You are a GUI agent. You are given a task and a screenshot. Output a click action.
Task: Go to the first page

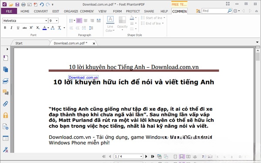pyautogui.click(x=104, y=156)
